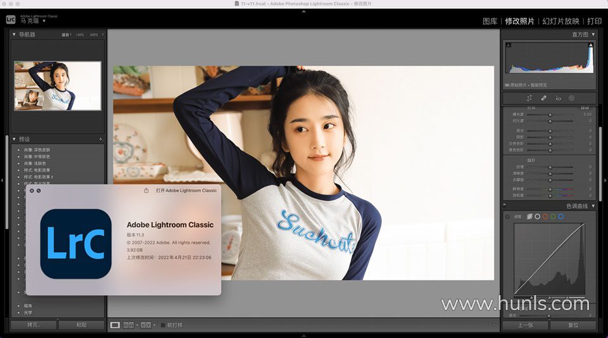Toggle the shadow clipping indicator in histogram
Image resolution: width=608 pixels, height=338 pixels.
pos(509,45)
